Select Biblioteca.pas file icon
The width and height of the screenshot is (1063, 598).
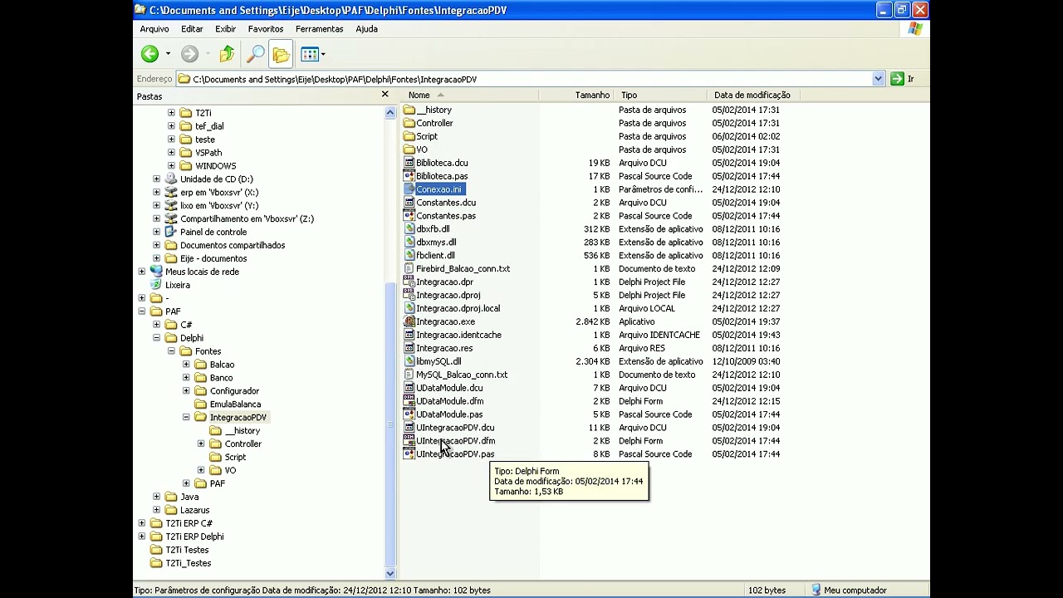[409, 176]
